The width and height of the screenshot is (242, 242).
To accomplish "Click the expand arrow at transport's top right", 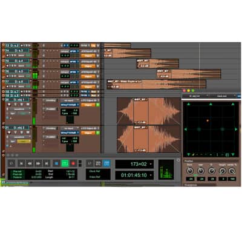I will [x=178, y=160].
